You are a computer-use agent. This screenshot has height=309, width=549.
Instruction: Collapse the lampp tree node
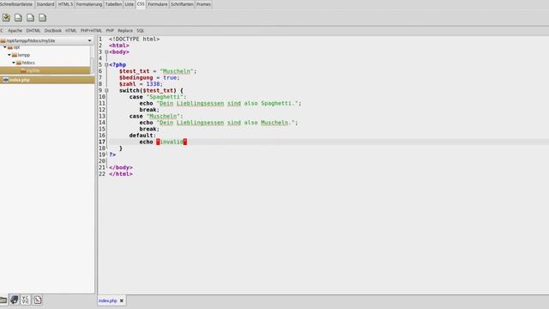[x=9, y=55]
